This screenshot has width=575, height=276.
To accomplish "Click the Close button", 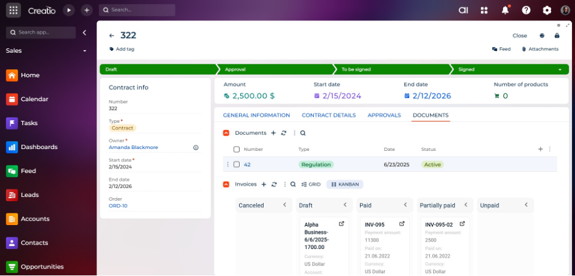I will (520, 36).
